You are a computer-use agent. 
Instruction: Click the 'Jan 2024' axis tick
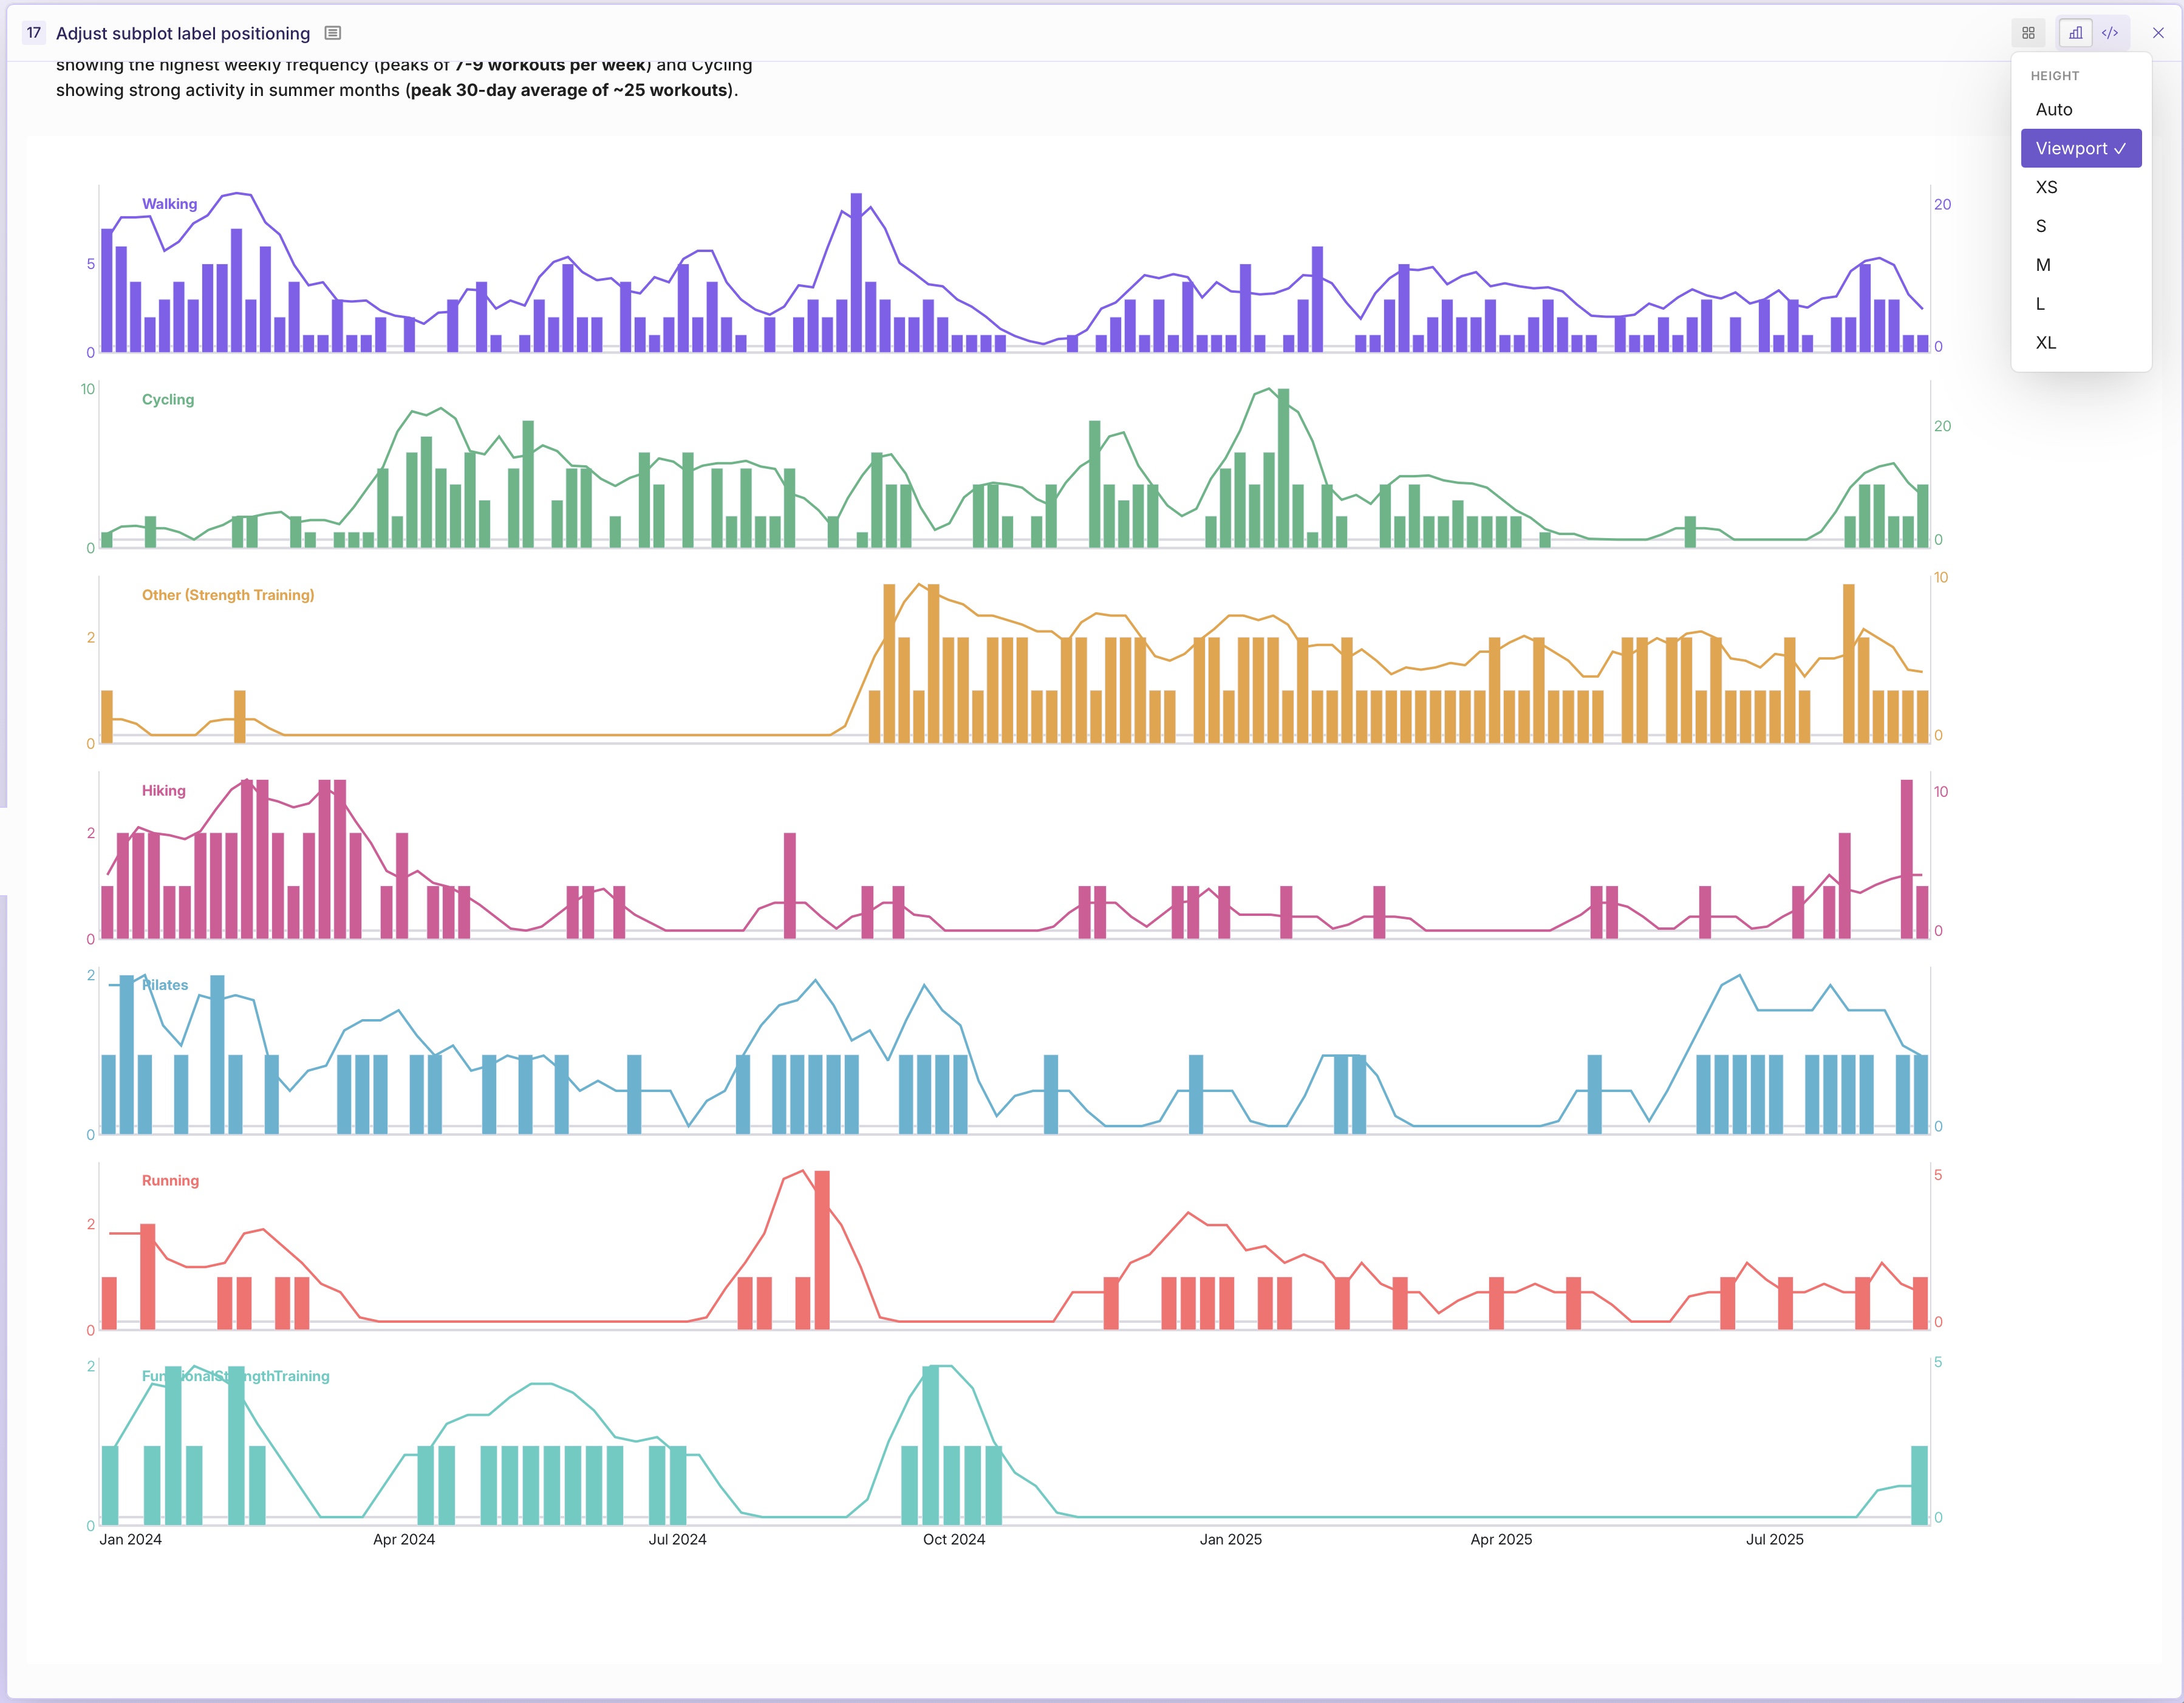(x=130, y=1539)
